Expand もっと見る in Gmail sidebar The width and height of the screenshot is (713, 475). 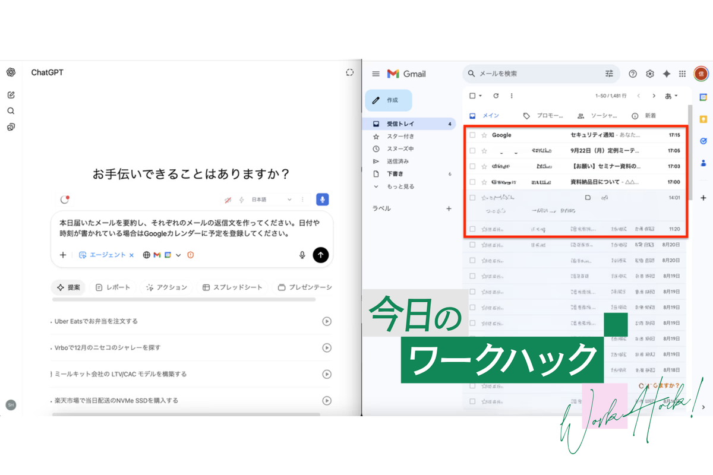(x=400, y=186)
